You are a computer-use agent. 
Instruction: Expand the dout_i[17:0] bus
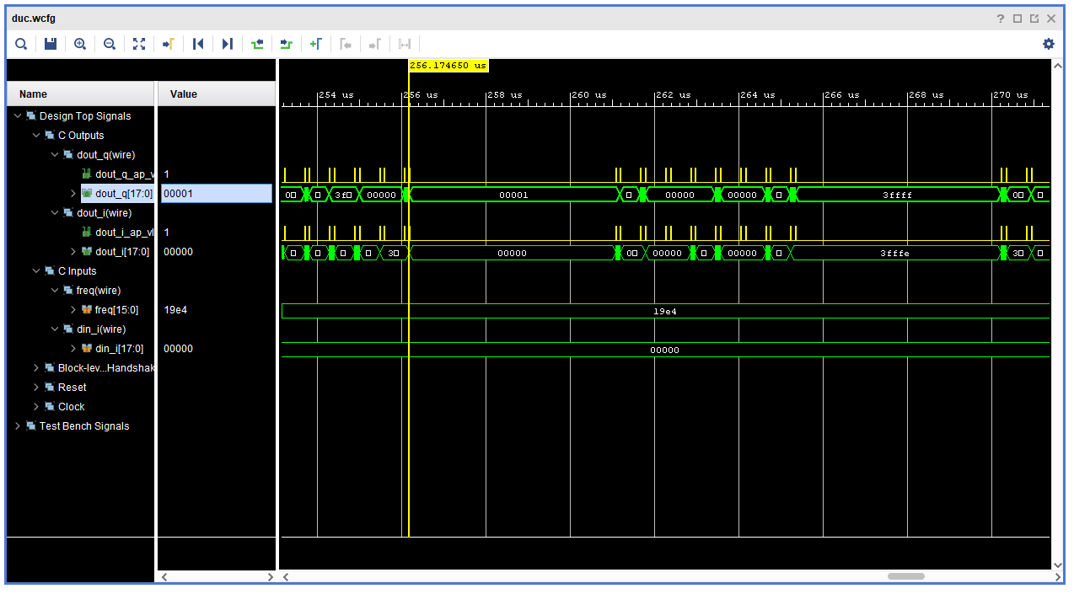pyautogui.click(x=73, y=252)
